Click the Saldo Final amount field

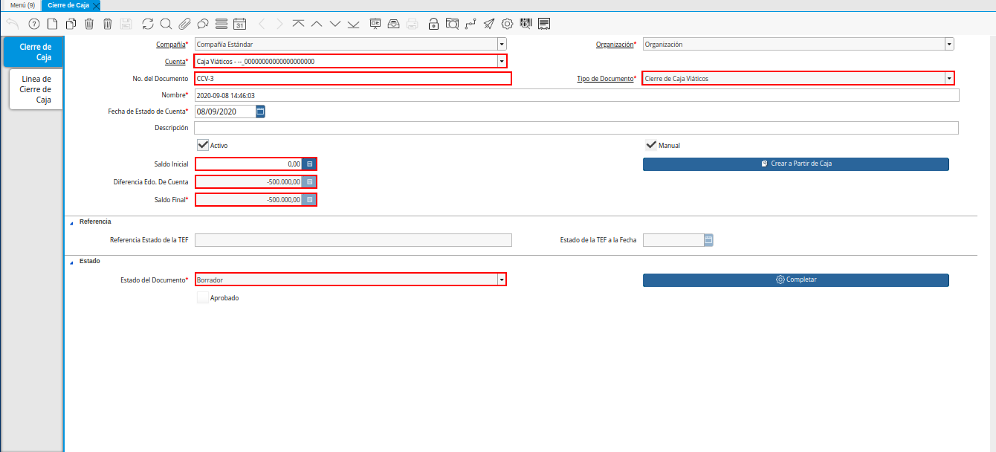[x=249, y=199]
